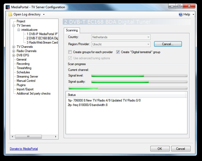The width and height of the screenshot is (202, 161).
Task: Click the Signal quality progress bar
Action: (x=139, y=82)
